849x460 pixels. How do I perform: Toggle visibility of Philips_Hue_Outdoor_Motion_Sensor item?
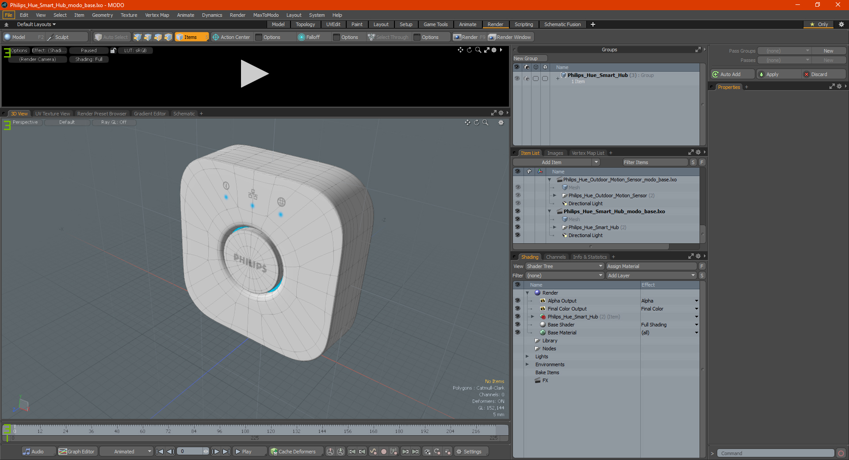tap(517, 195)
